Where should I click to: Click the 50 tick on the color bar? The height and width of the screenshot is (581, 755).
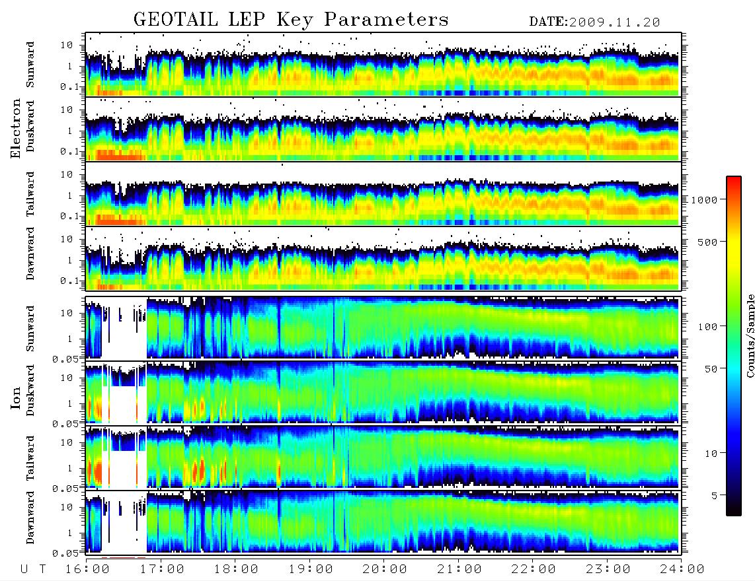710,369
